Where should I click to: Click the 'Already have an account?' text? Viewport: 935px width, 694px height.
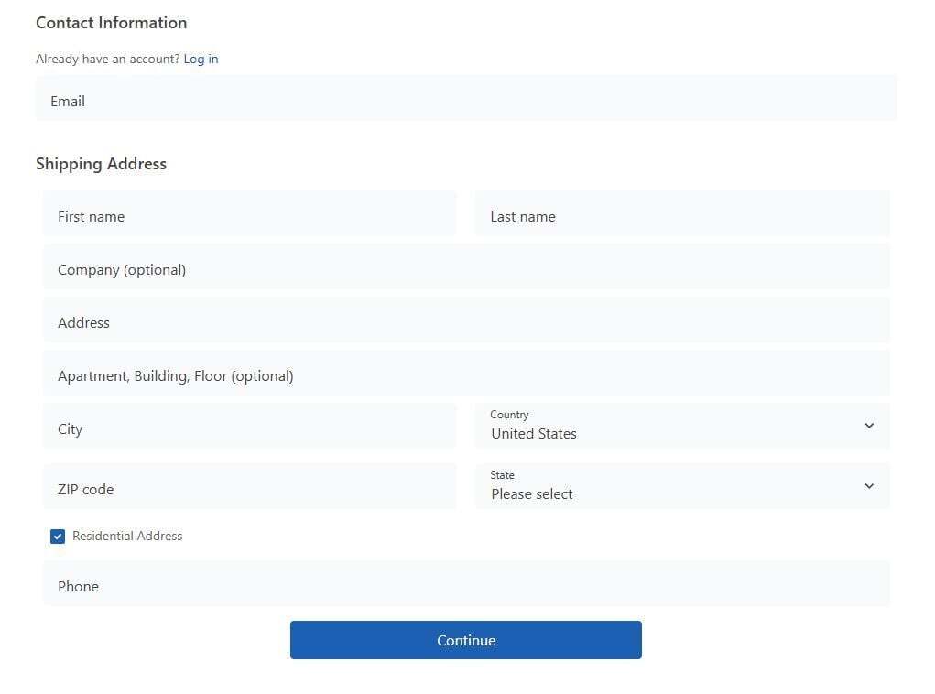point(107,59)
